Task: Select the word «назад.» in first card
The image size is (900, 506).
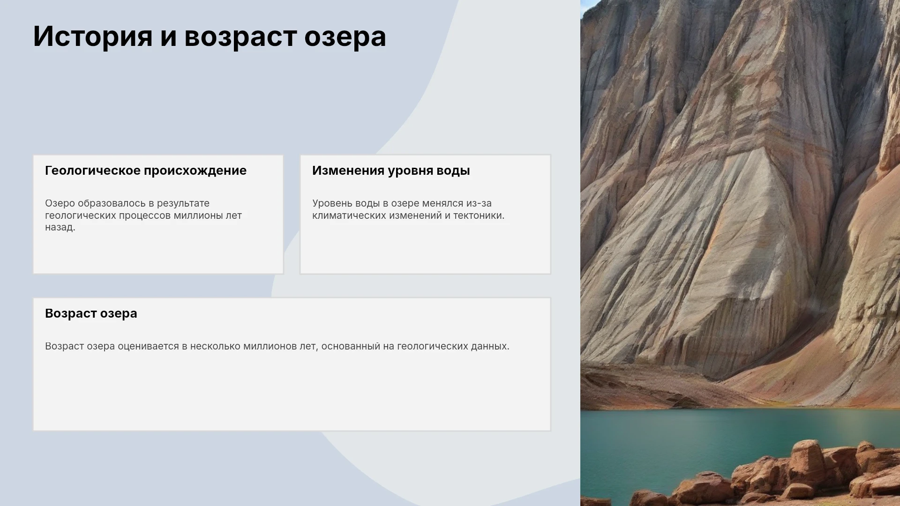Action: pyautogui.click(x=60, y=227)
